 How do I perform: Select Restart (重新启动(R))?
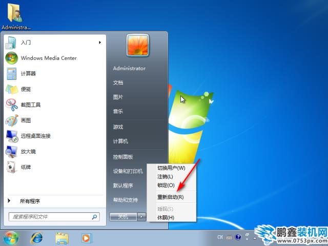(x=172, y=197)
